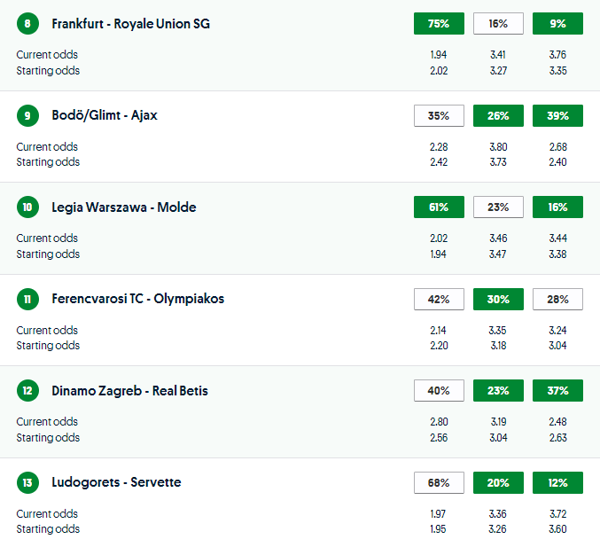Image resolution: width=600 pixels, height=547 pixels.
Task: Select the 35% Bodö/Glimt home win box
Action: (x=439, y=115)
